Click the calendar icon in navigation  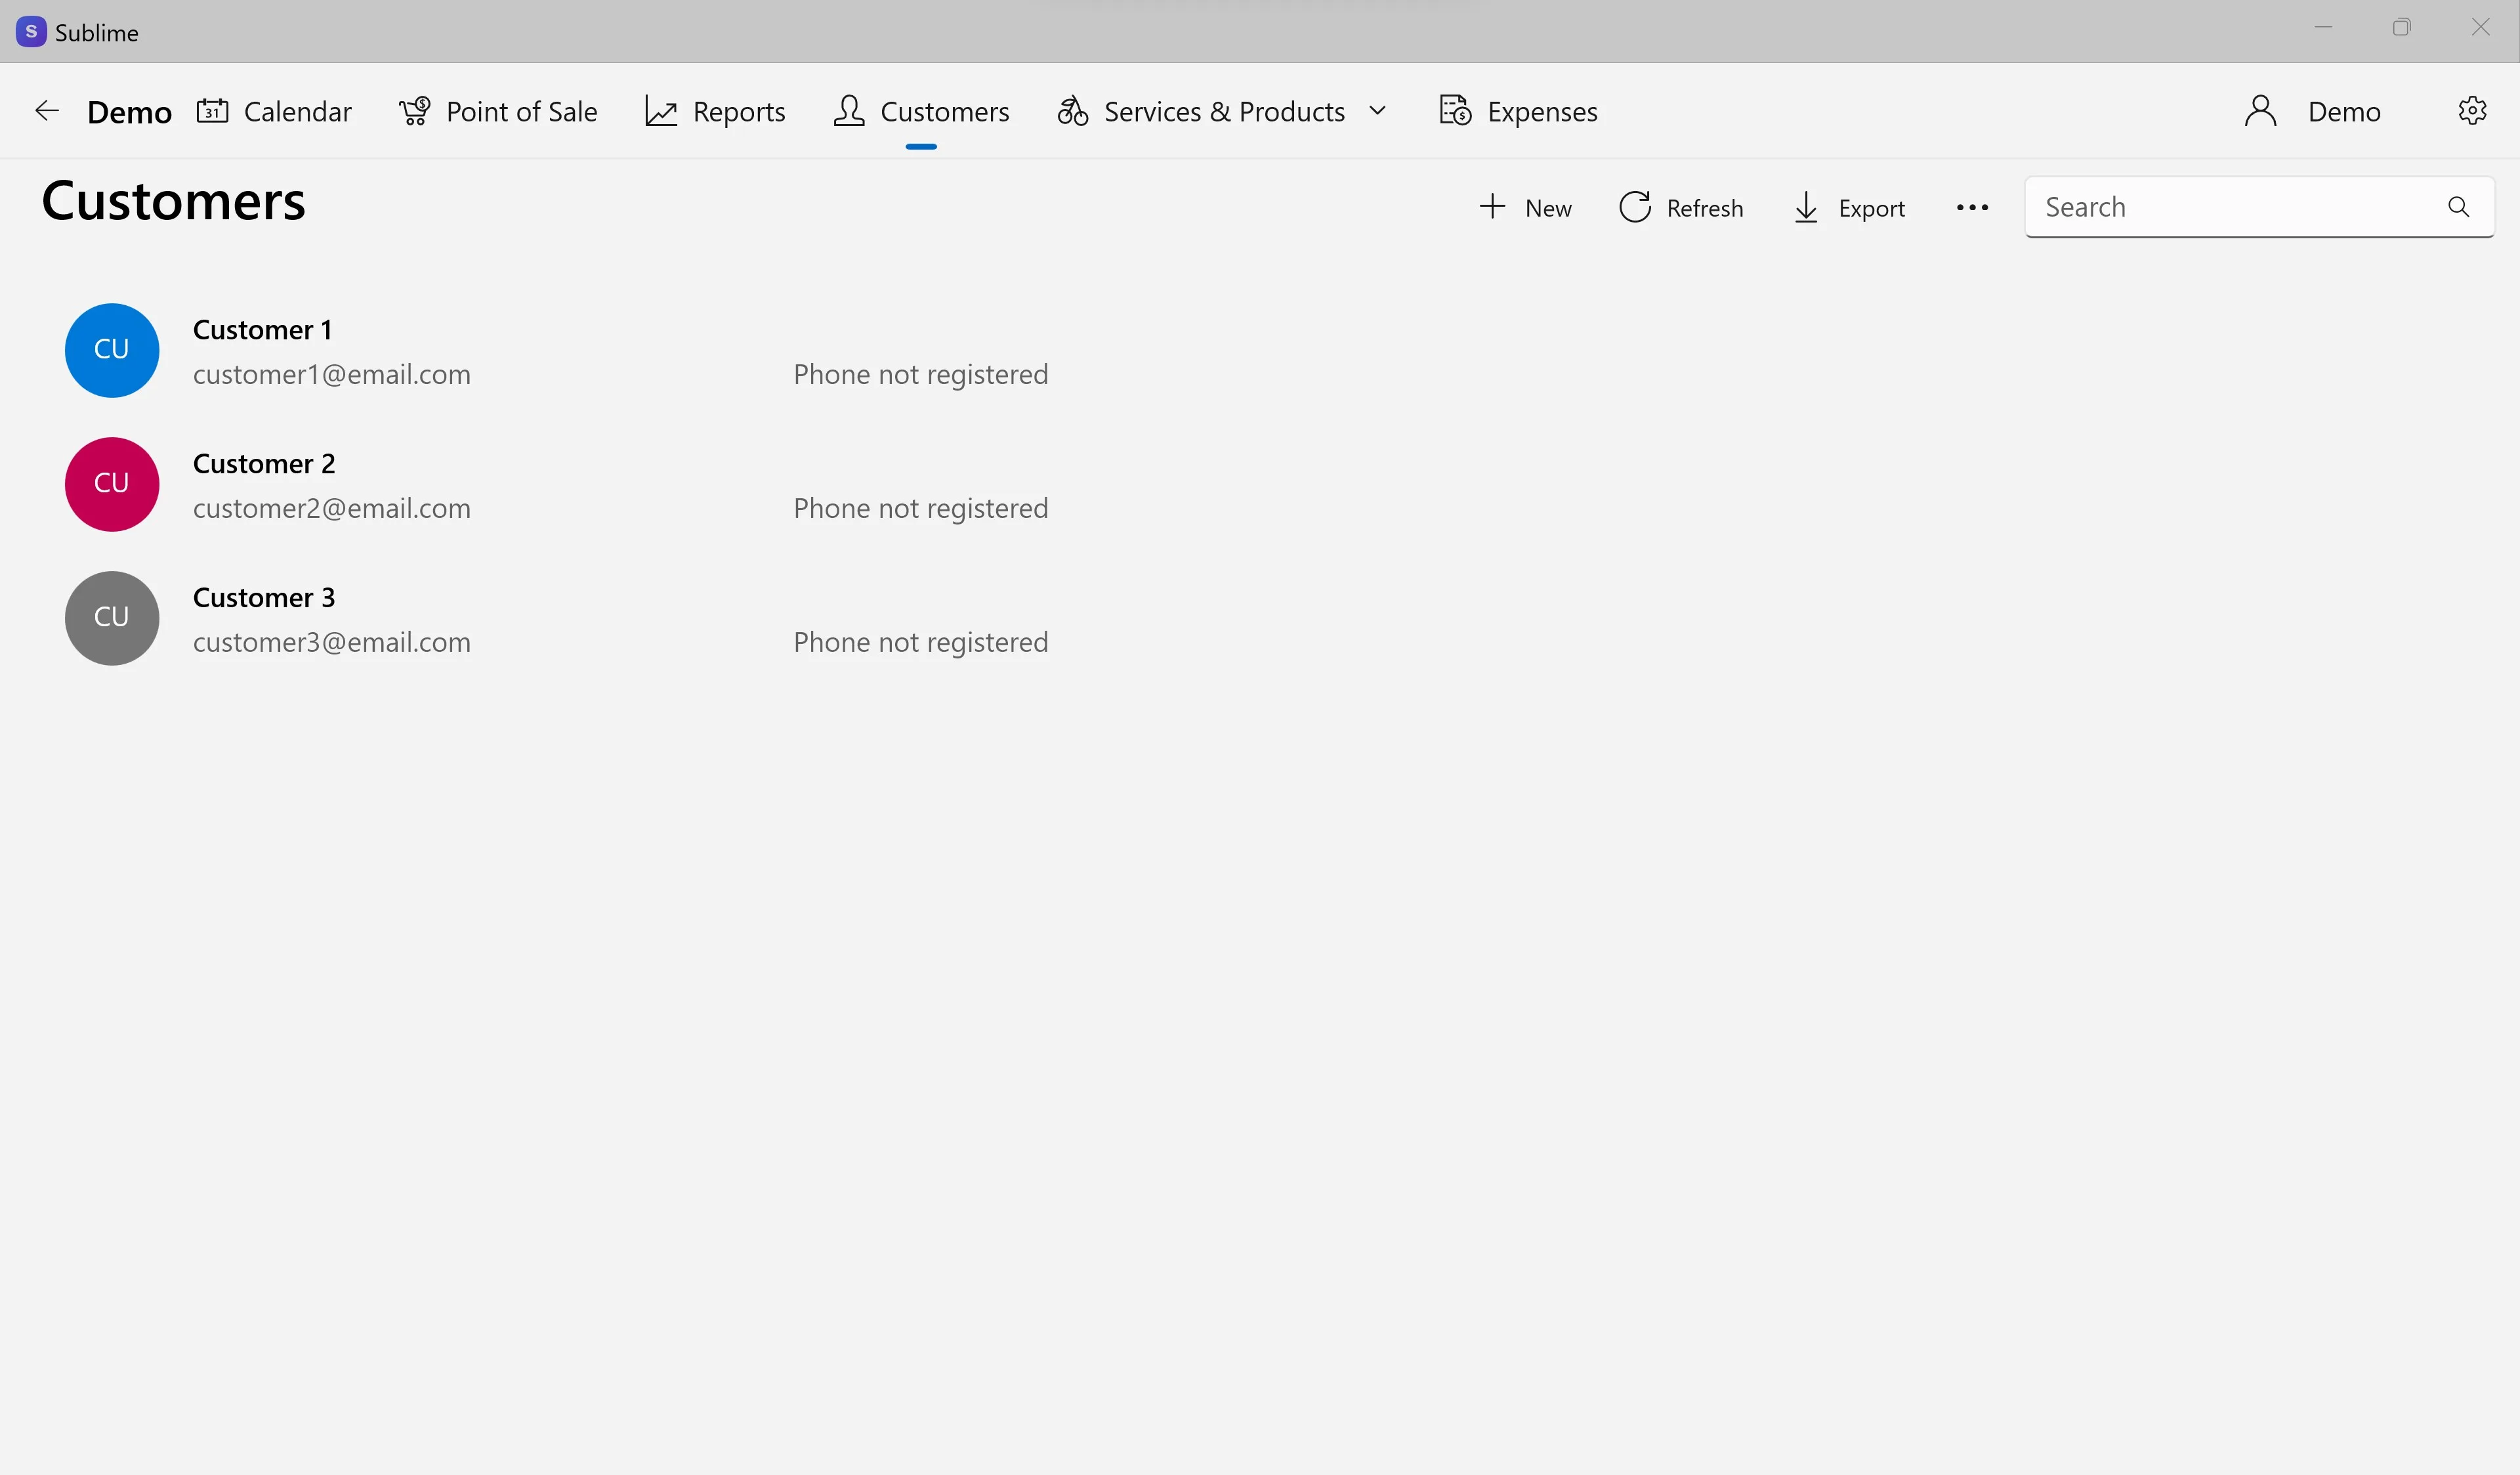click(x=212, y=111)
